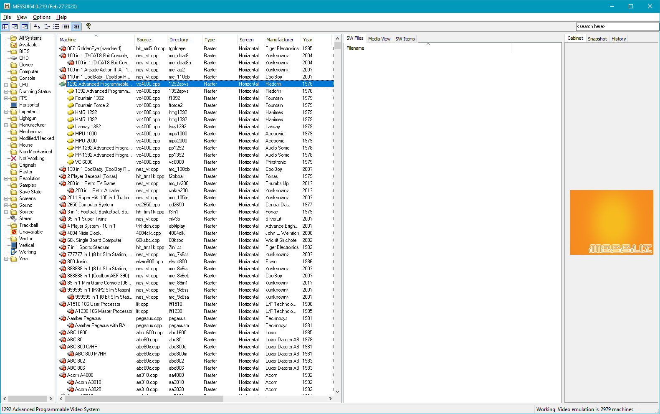Select the Working filter icon

click(x=23, y=252)
